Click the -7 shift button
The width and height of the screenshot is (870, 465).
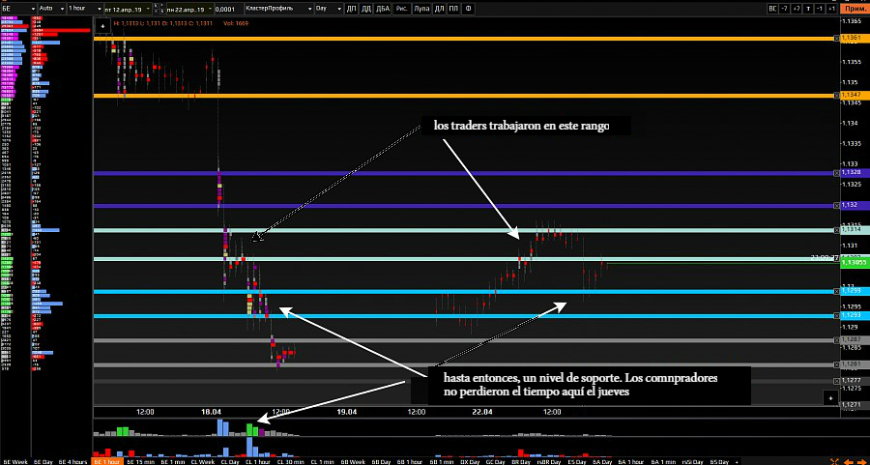click(784, 8)
